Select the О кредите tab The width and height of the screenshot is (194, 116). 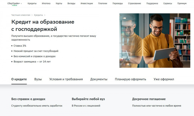tap(19, 79)
